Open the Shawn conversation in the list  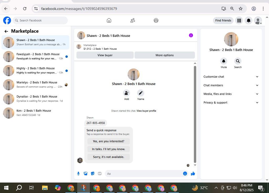coord(35,42)
